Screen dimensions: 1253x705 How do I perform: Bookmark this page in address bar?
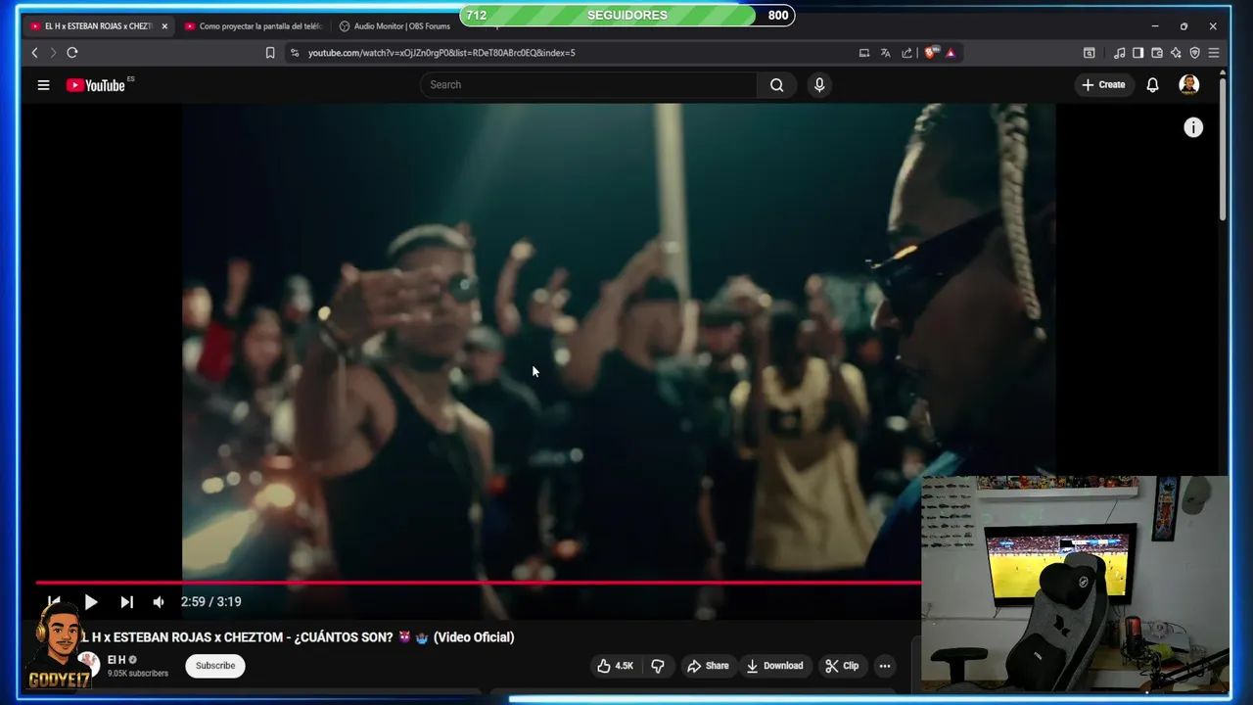click(270, 53)
